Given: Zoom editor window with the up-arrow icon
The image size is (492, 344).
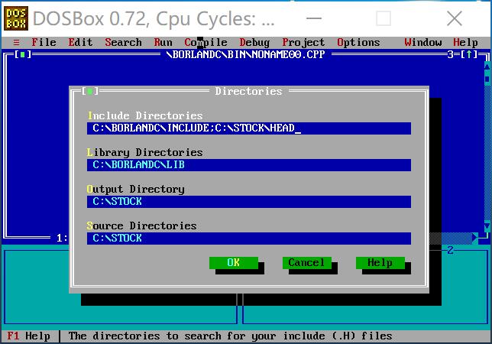Looking at the screenshot, I should coord(469,54).
